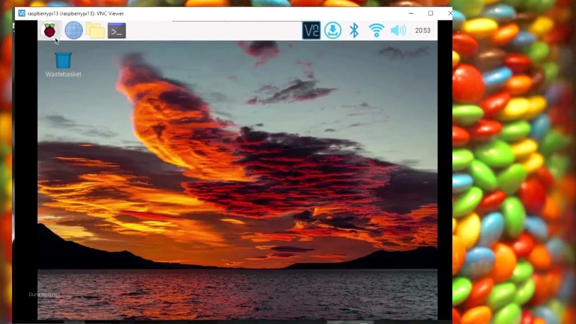The image size is (576, 324).
Task: Open the File Manager folder icon
Action: click(x=95, y=31)
